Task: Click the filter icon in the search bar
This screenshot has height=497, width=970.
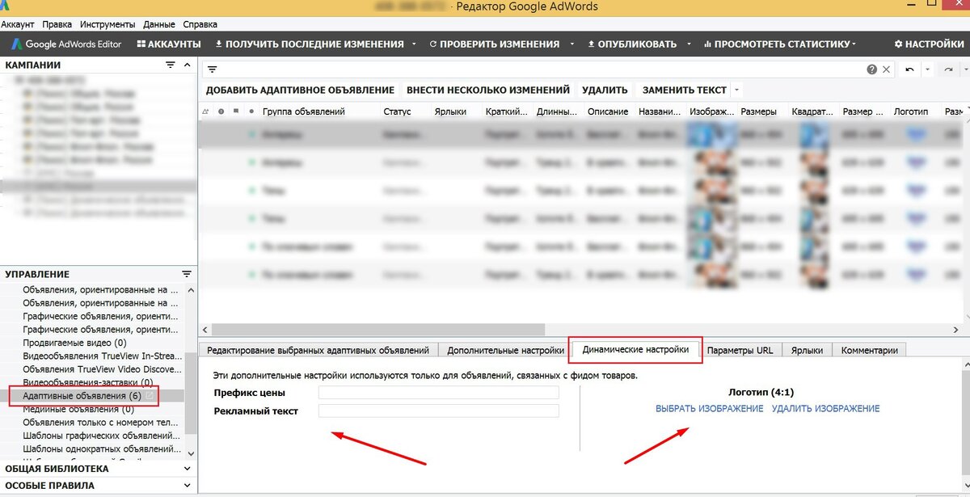Action: pos(213,69)
